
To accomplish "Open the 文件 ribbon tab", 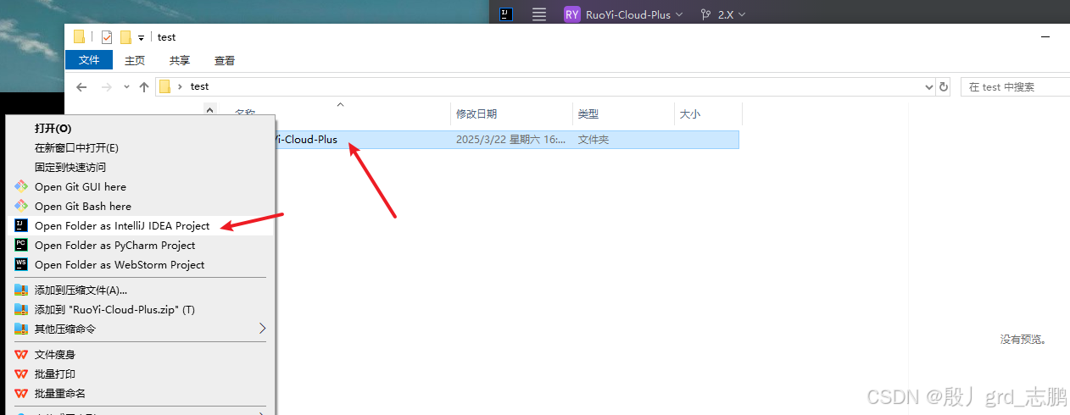I will [x=89, y=60].
